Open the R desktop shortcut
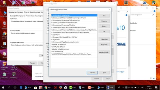This screenshot has width=160, height=90. click(x=144, y=3)
